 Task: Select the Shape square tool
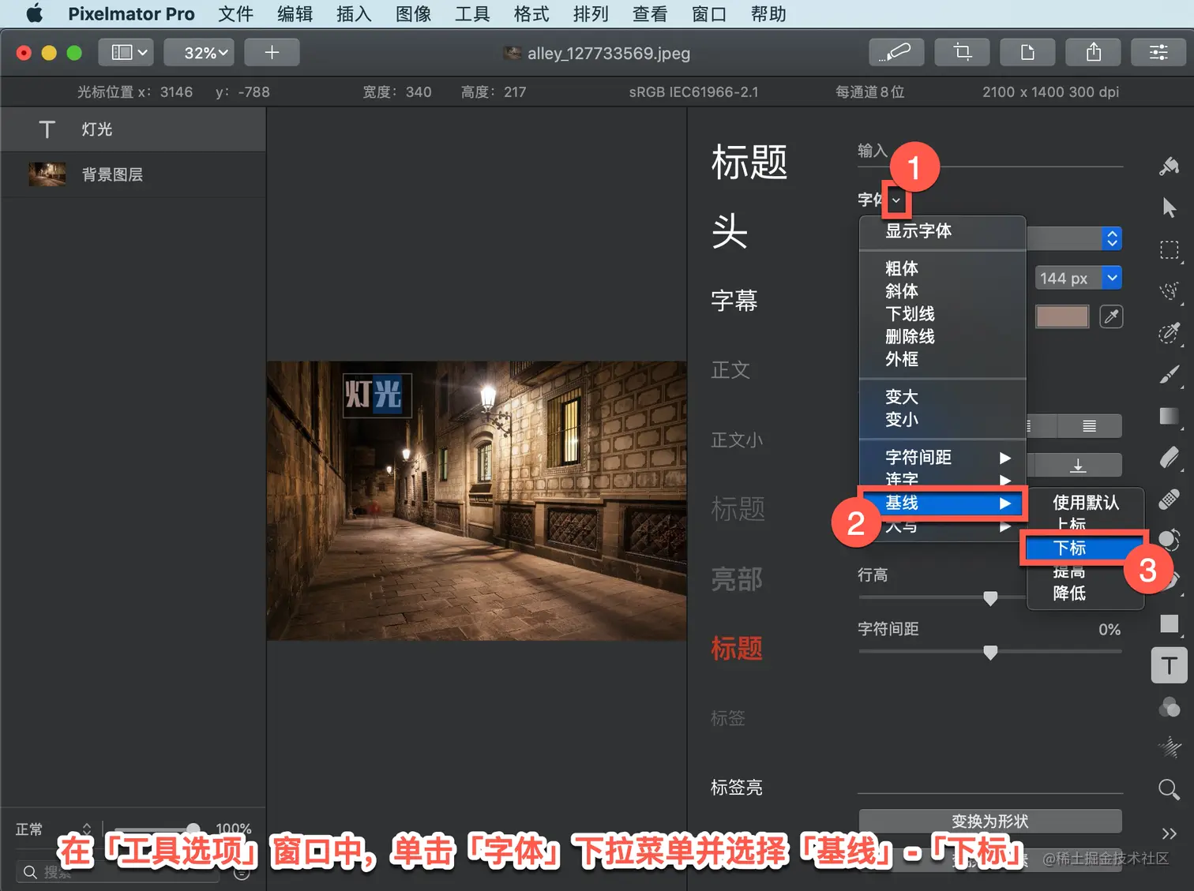tap(1170, 623)
